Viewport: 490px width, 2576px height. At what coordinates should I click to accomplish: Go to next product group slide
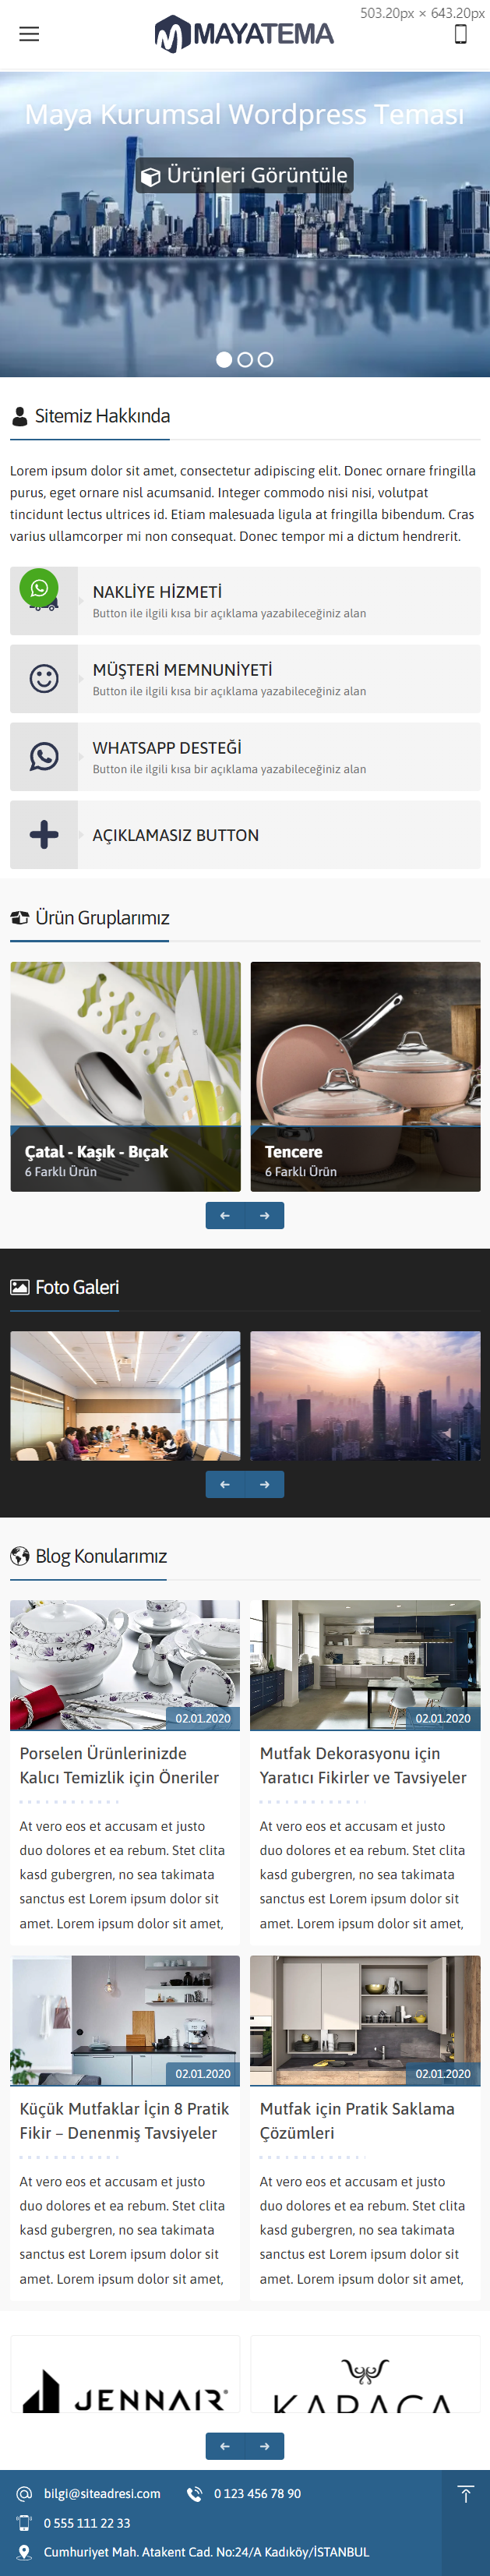265,1216
